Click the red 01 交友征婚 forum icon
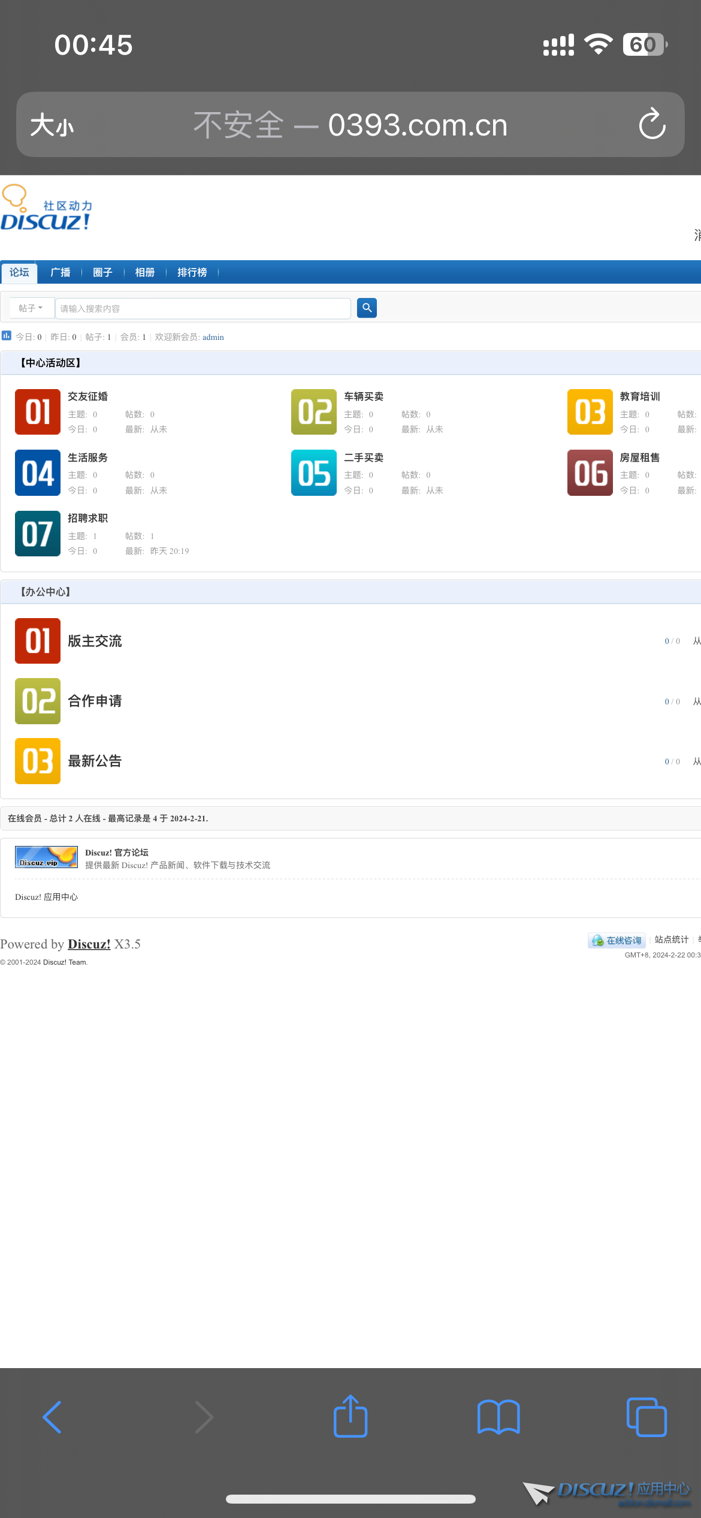Viewport: 701px width, 1518px height. (38, 412)
